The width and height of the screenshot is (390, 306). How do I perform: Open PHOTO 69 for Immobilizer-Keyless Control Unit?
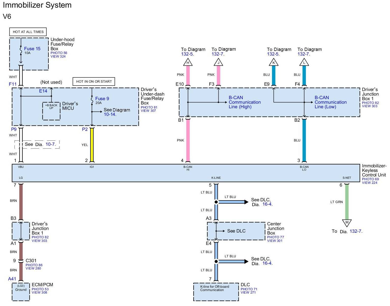pos(370,179)
